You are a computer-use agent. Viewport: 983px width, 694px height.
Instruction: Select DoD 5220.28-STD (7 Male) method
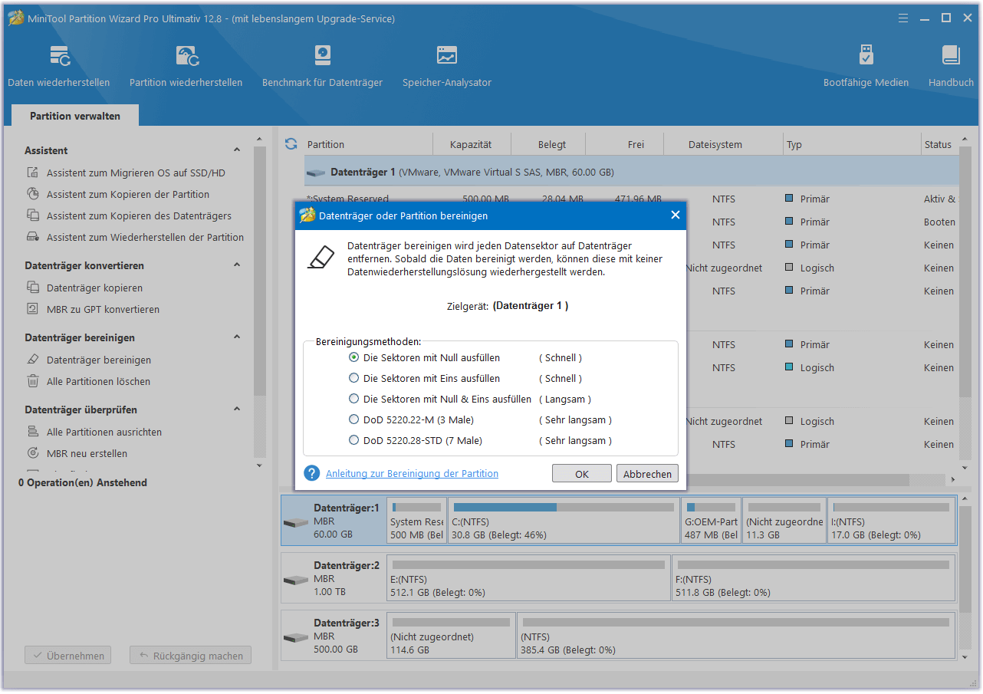(353, 440)
